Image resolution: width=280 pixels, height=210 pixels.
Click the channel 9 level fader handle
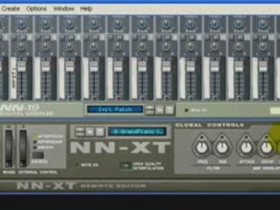click(191, 66)
